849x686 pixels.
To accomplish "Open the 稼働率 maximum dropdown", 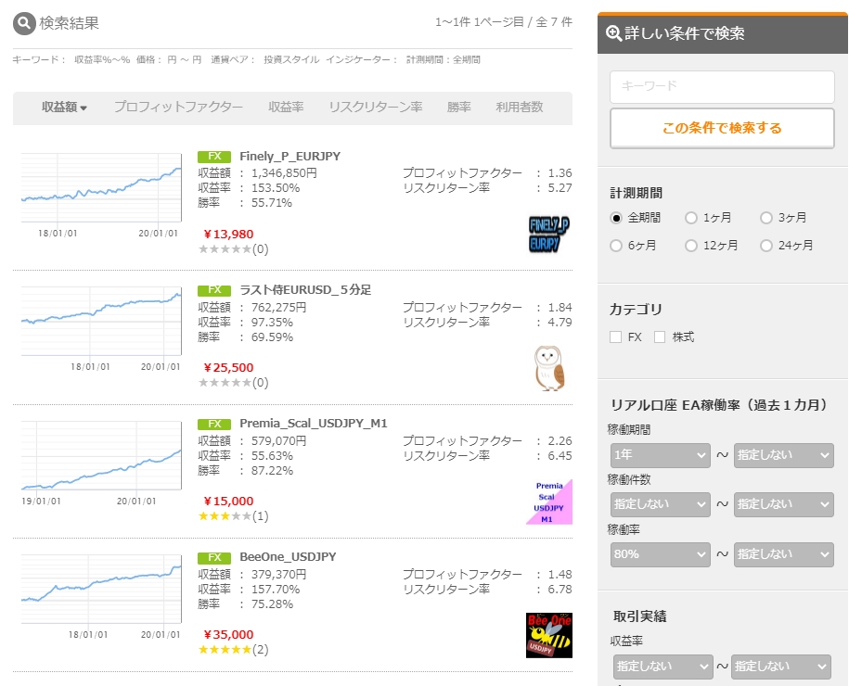I will tap(783, 554).
